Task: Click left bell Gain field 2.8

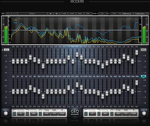Action: (x=54, y=113)
